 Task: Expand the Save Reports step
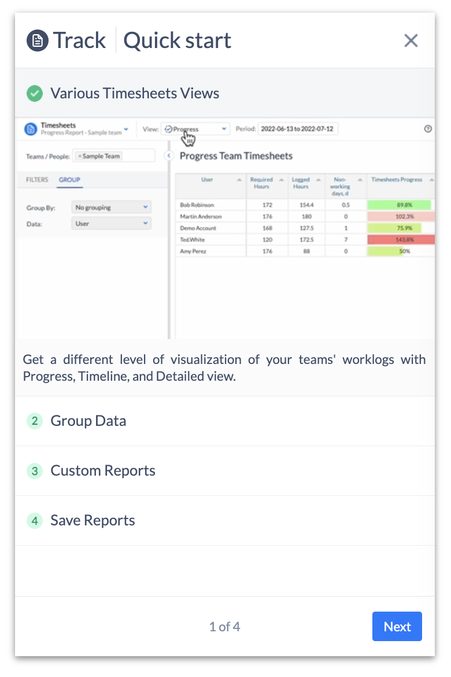93,520
